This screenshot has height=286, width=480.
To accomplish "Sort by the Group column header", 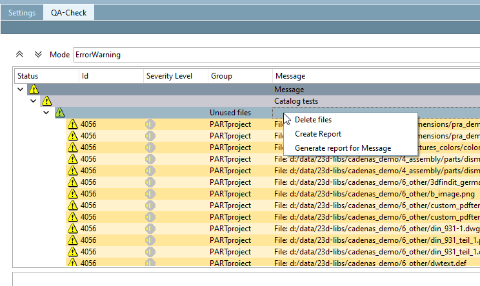I will pos(240,76).
